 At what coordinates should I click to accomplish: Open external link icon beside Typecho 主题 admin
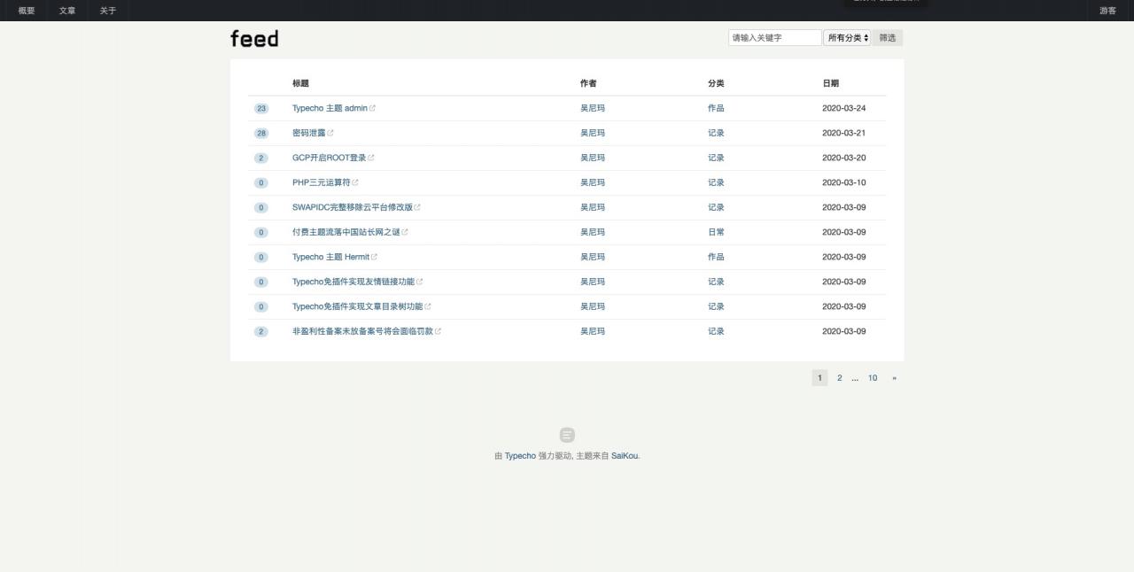tap(372, 108)
